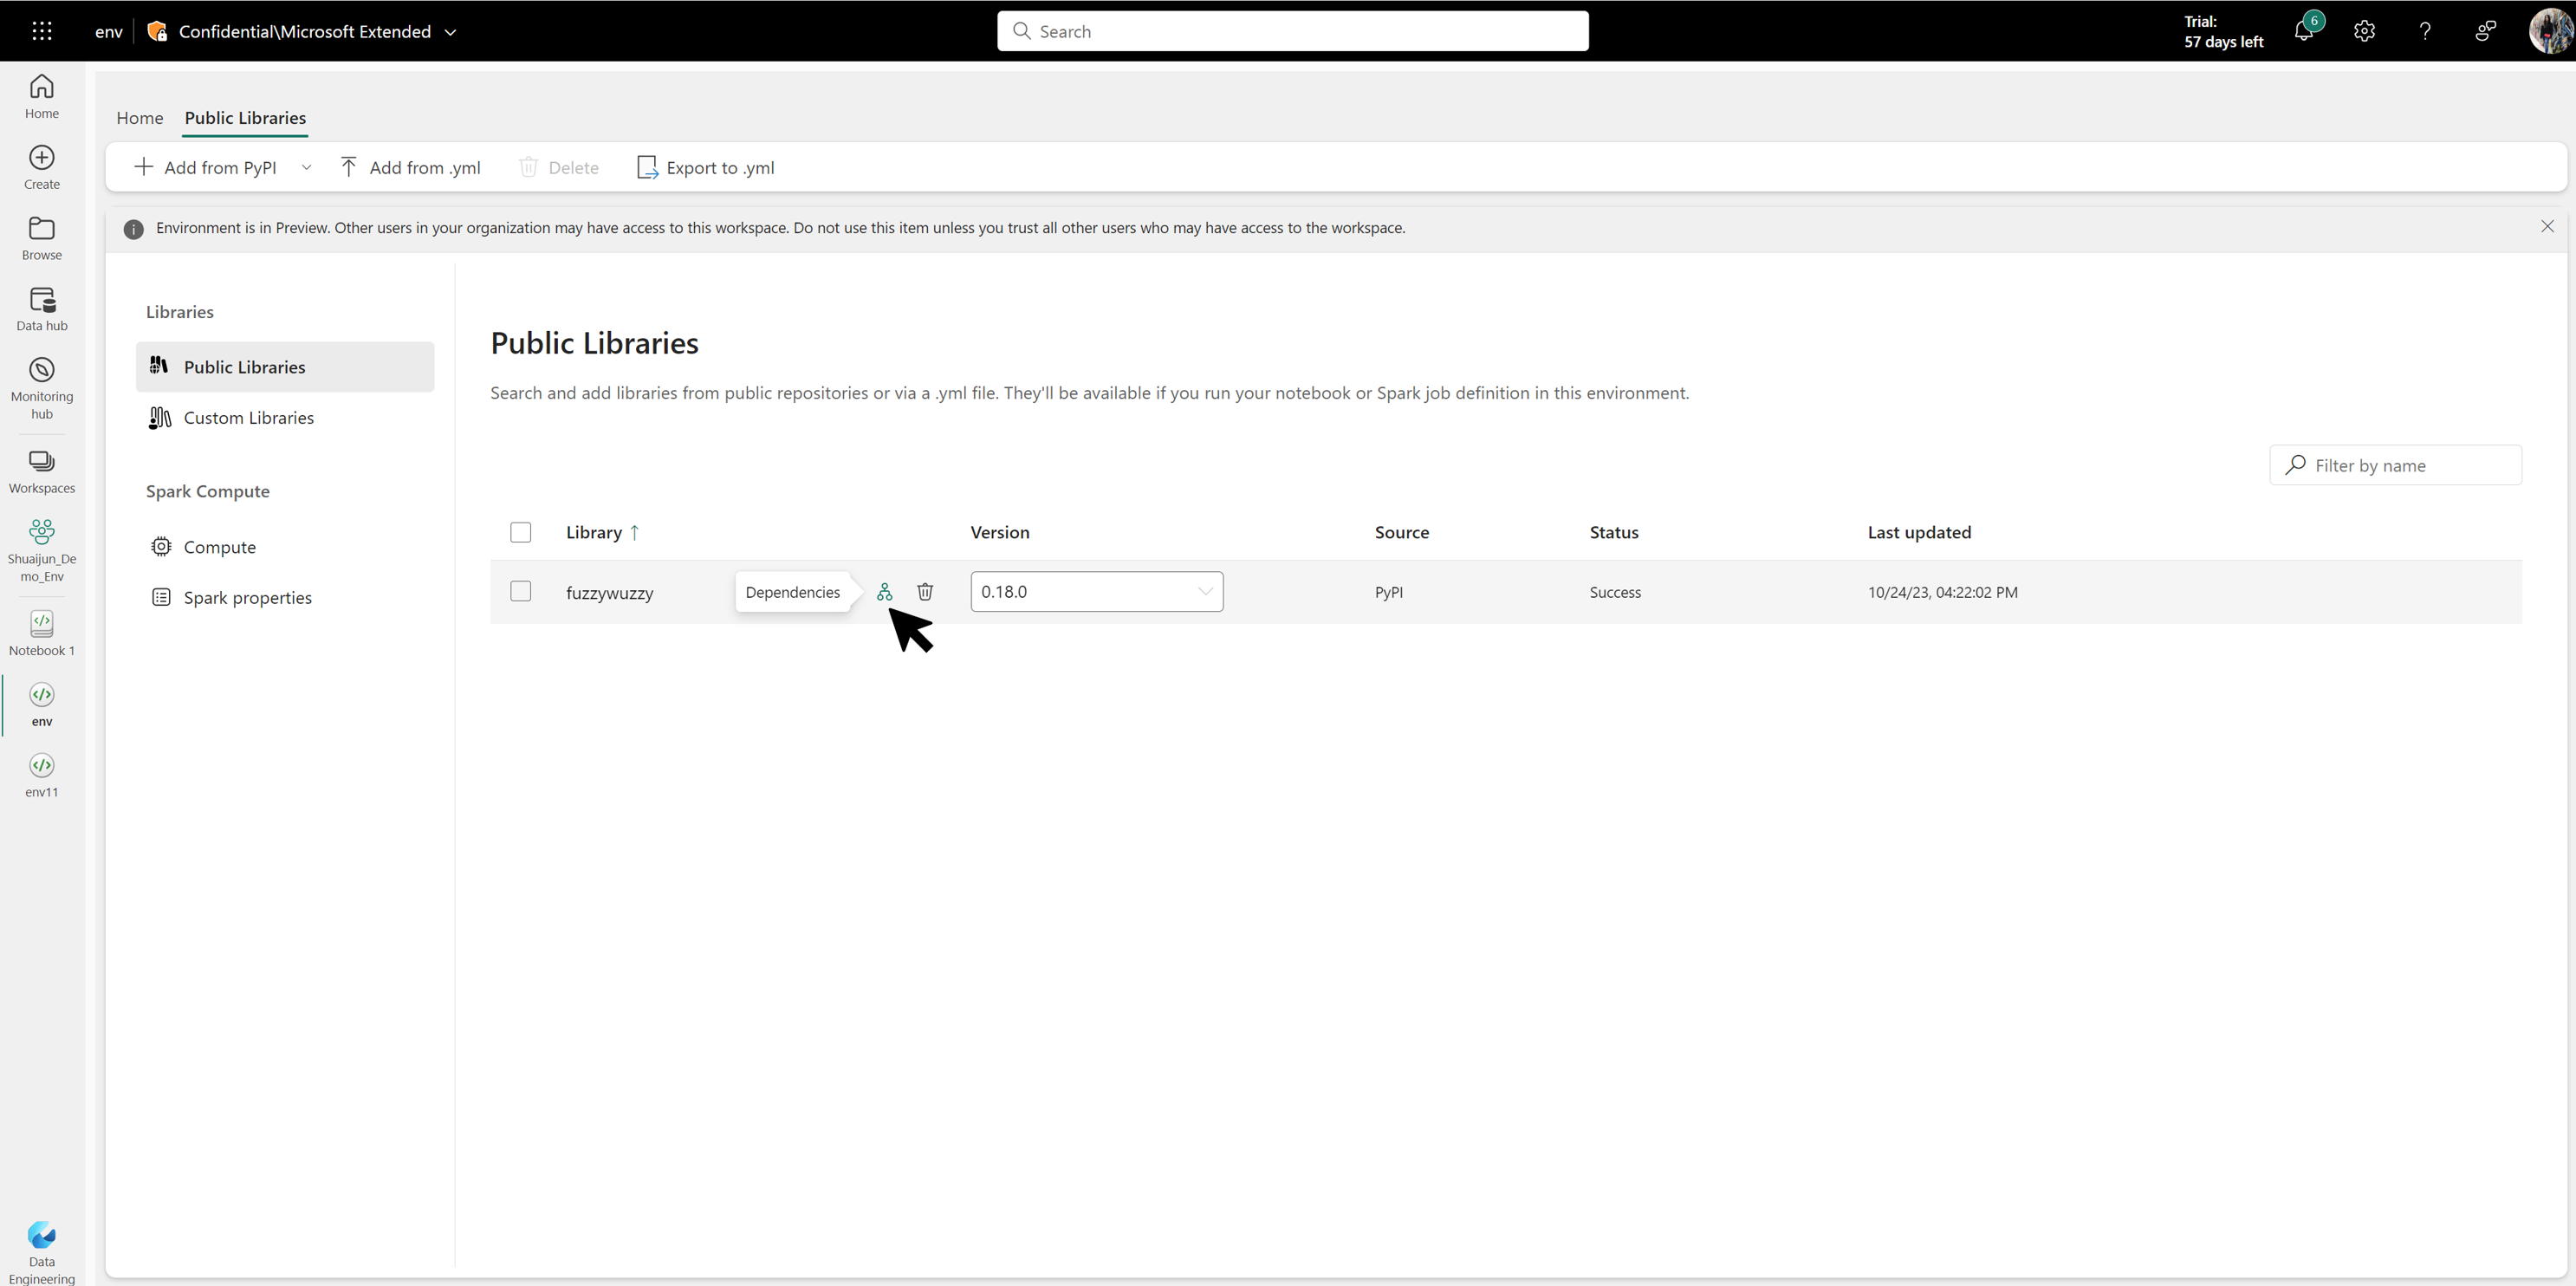
Task: Enable the fuzzywuzzy version dropdown
Action: [x=1204, y=589]
